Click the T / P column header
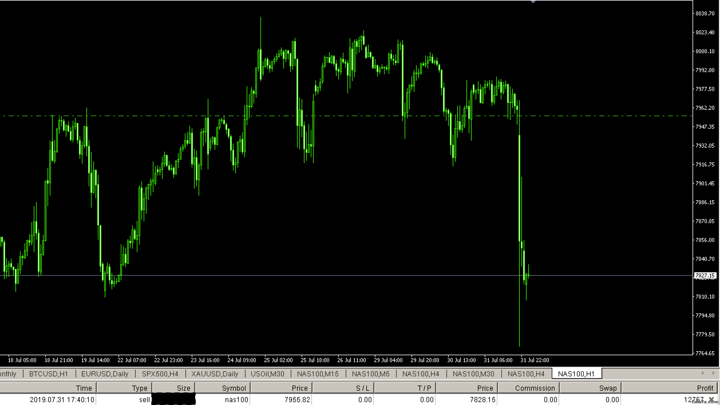The height and width of the screenshot is (405, 720). (405, 388)
